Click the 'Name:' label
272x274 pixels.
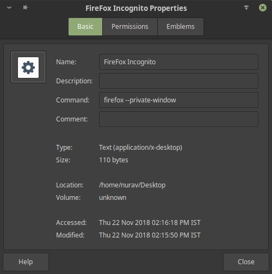(66, 62)
